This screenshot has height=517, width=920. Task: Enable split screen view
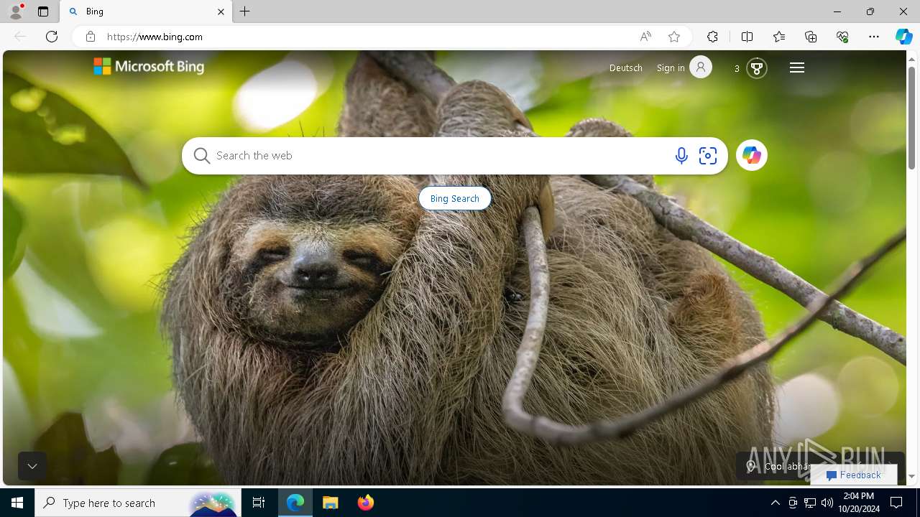click(747, 37)
